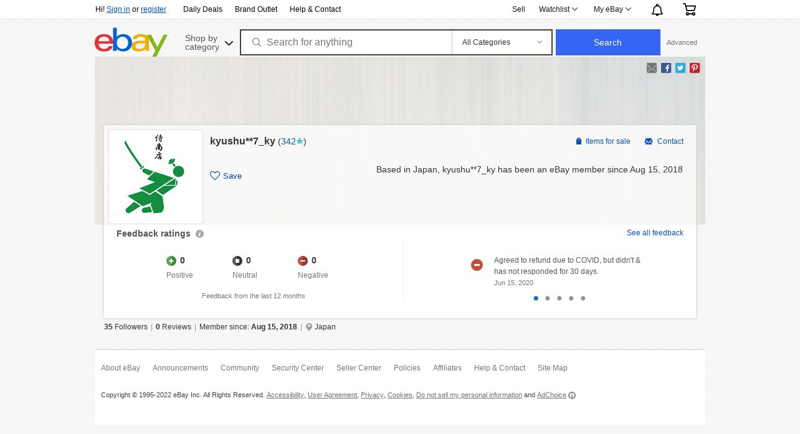This screenshot has width=800, height=434.
Task: Open footer Help & Contact link
Action: [x=500, y=368]
